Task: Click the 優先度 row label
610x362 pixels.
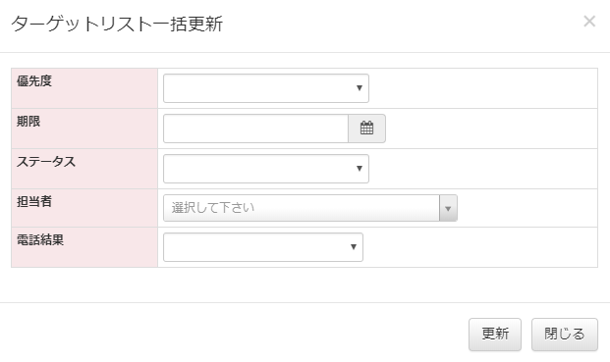Action: tap(34, 80)
